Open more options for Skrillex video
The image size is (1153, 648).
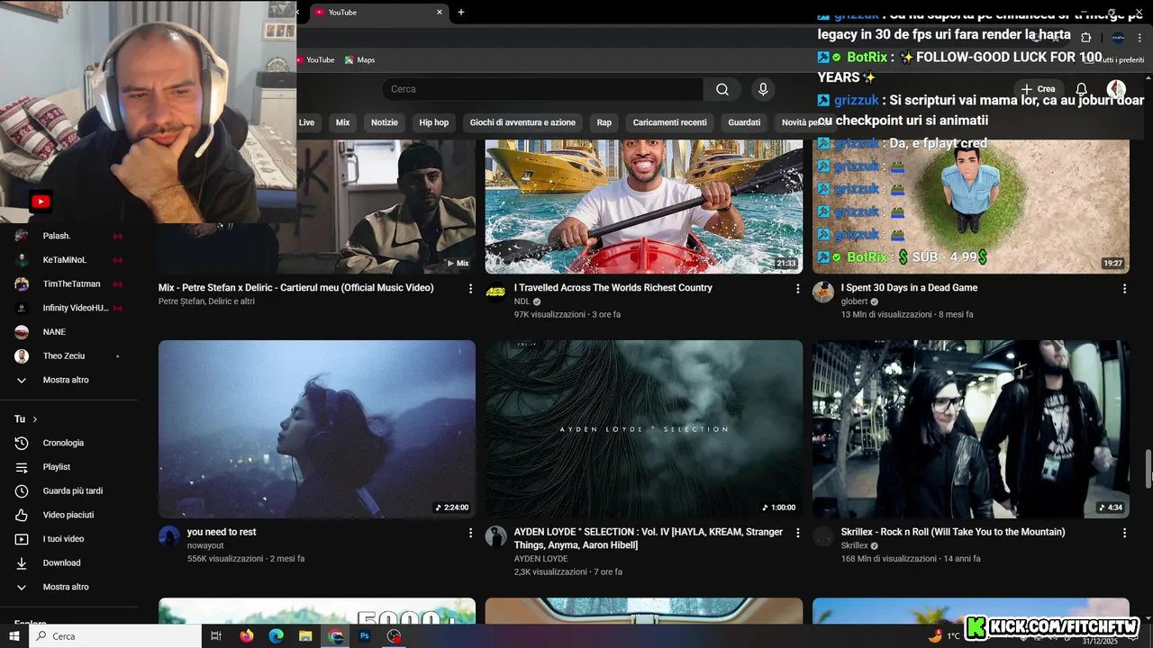click(1124, 533)
